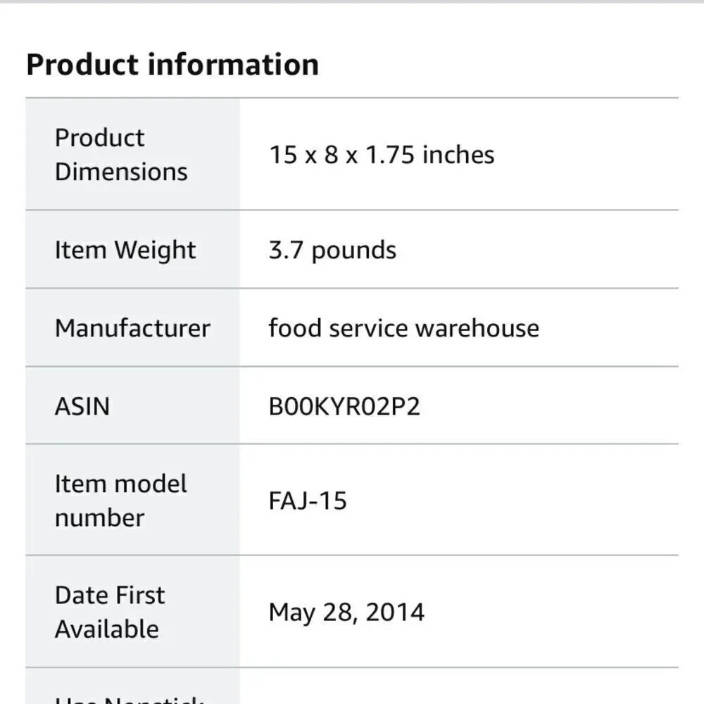The image size is (704, 704).
Task: Click the 15 x 8 x 1.75 inches value
Action: tap(382, 155)
